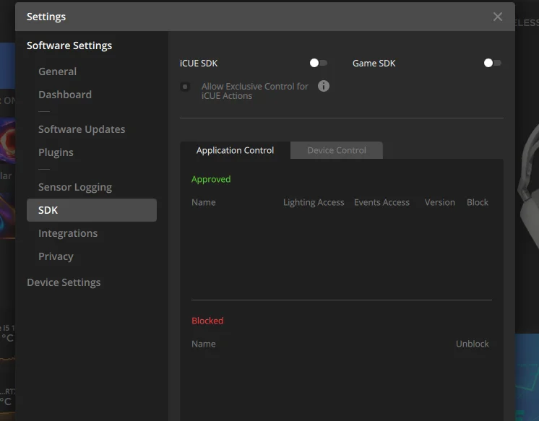This screenshot has height=421, width=539.
Task: Click the Software Settings heading
Action: point(69,45)
